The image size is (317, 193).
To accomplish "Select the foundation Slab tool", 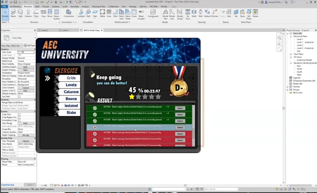I will point(95,13).
